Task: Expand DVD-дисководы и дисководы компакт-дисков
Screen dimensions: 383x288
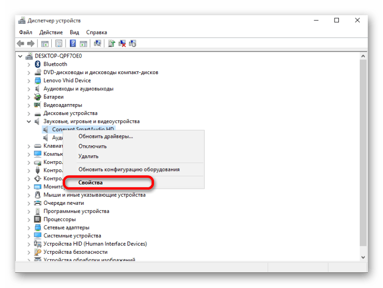Action: 29,73
